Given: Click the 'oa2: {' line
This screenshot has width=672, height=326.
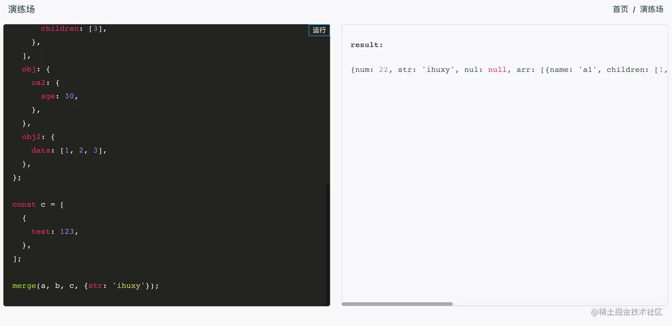Looking at the screenshot, I should click(45, 83).
